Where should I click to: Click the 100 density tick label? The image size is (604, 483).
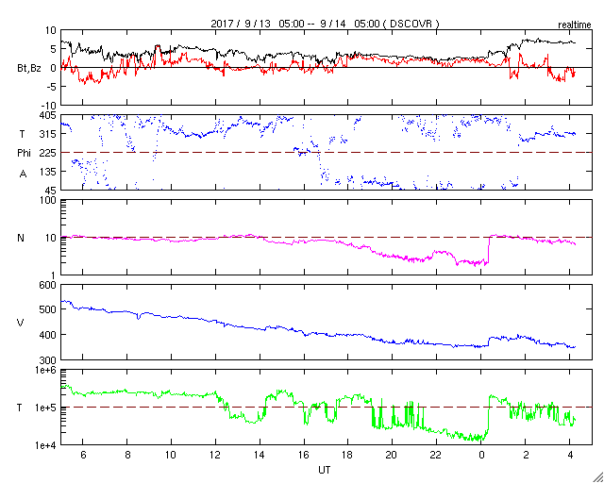coord(48,201)
